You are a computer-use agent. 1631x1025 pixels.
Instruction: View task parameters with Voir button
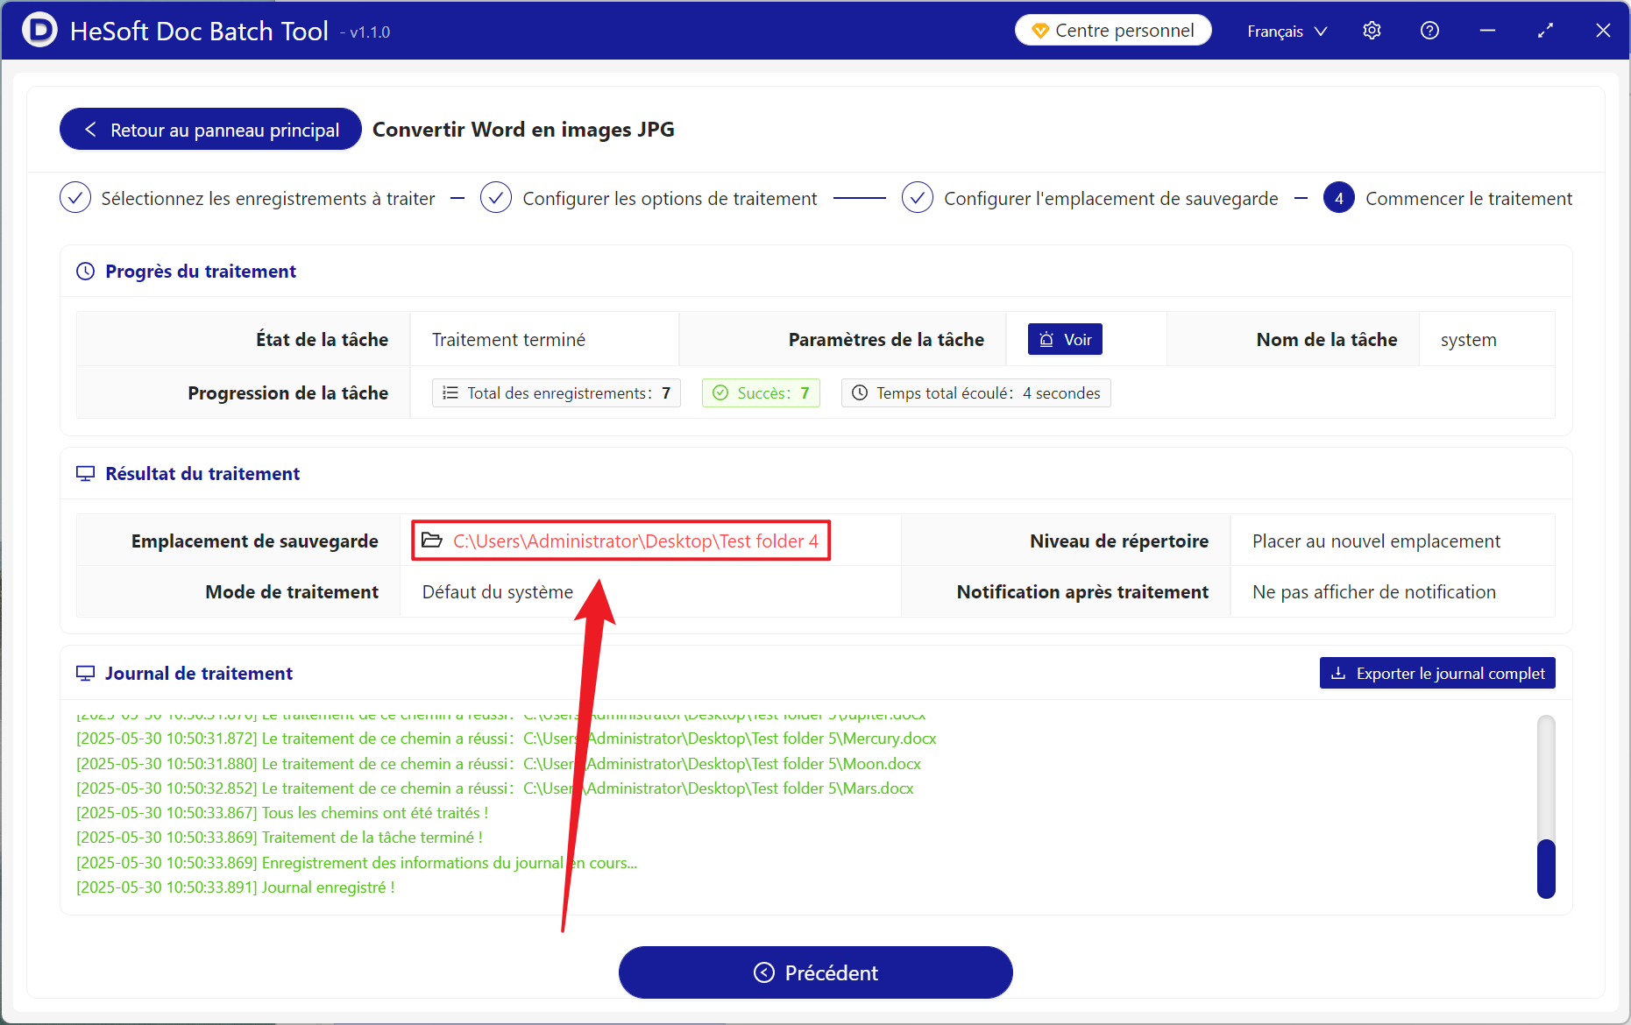(x=1065, y=340)
